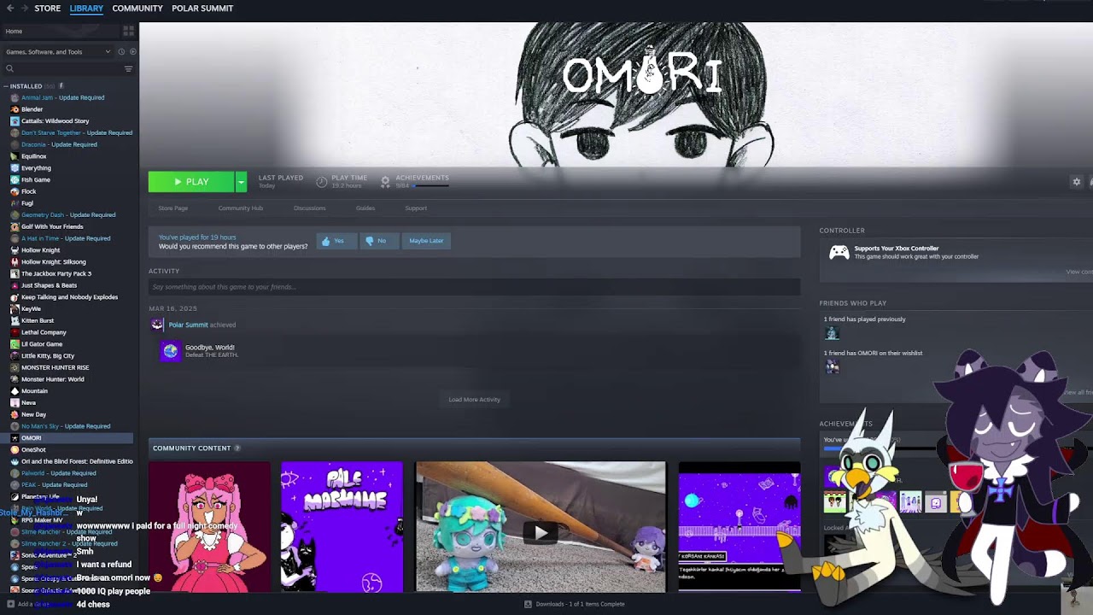Select Keep Talking and Nobody Explodes
This screenshot has width=1093, height=615.
pyautogui.click(x=68, y=297)
